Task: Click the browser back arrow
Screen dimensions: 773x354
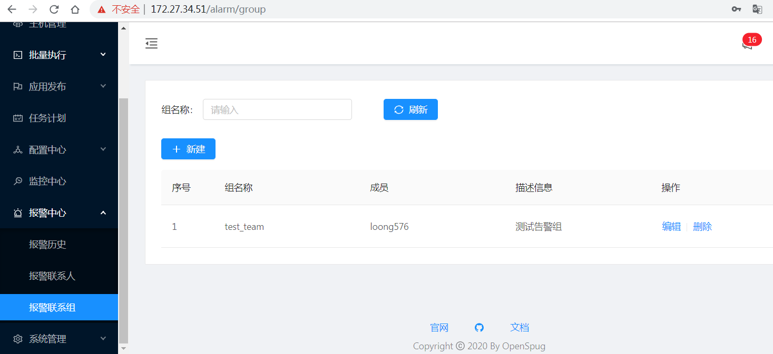Action: [12, 9]
